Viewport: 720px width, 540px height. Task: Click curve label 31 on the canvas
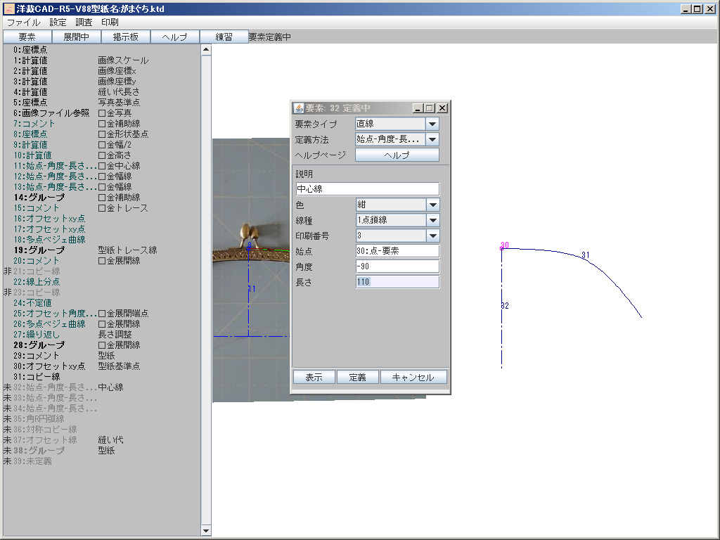click(586, 255)
